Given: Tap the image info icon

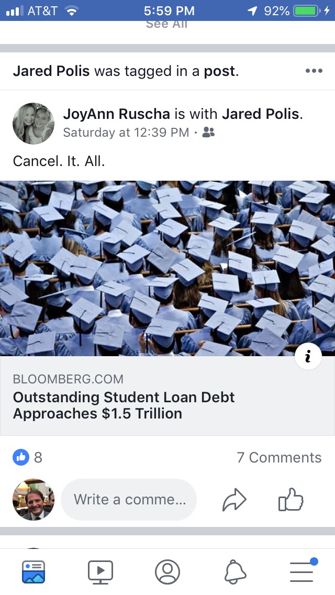Looking at the screenshot, I should [308, 357].
